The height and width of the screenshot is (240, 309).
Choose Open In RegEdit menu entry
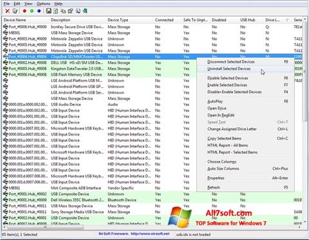pyautogui.click(x=246, y=115)
